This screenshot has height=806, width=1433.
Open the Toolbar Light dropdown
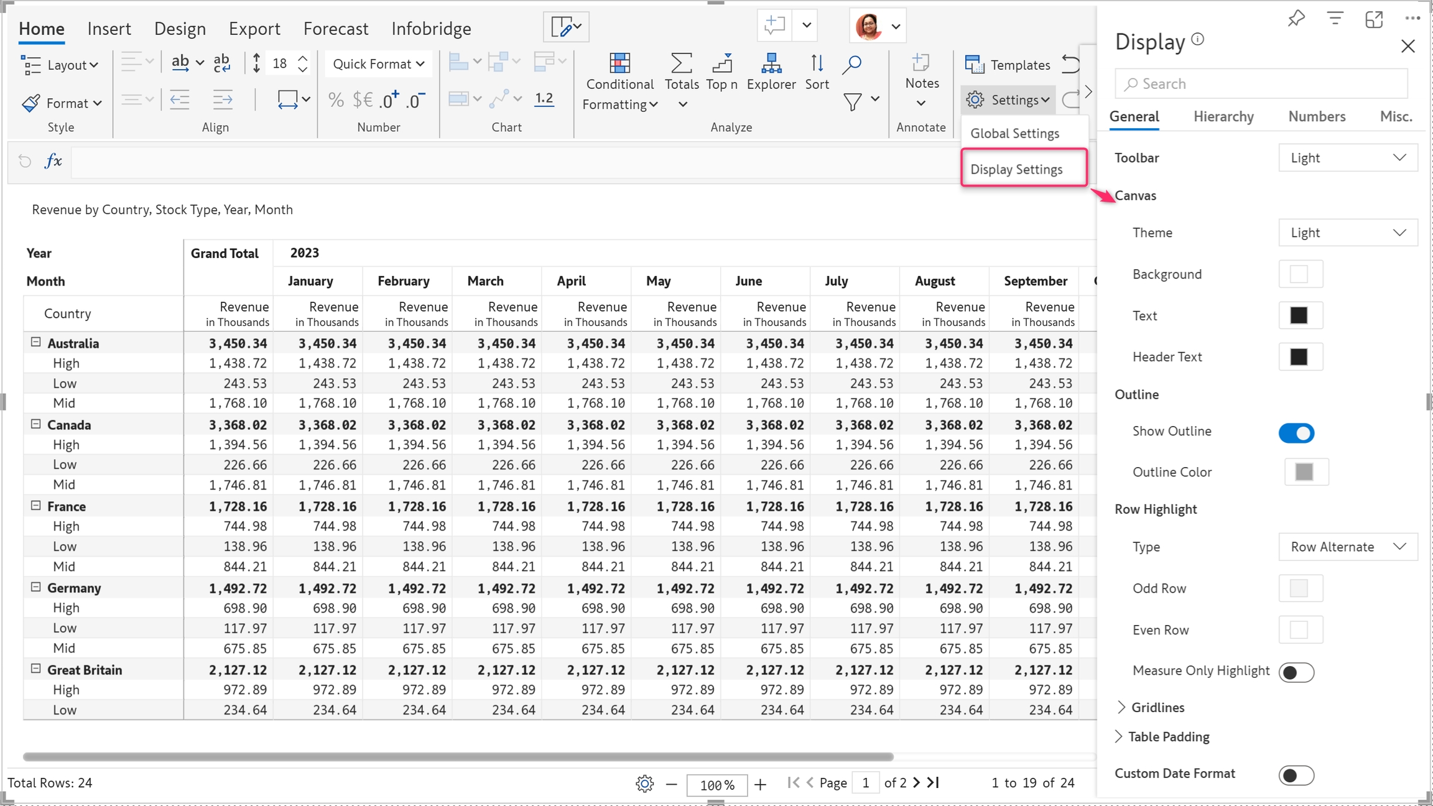pyautogui.click(x=1347, y=158)
